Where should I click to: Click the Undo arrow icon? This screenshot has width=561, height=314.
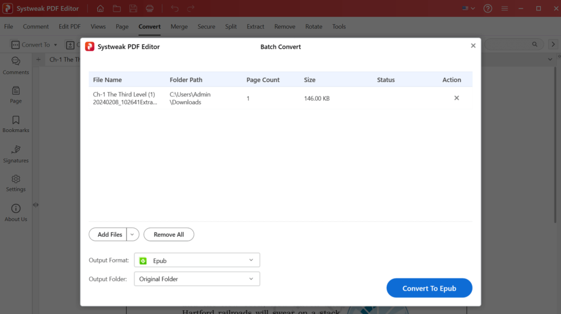pos(175,8)
